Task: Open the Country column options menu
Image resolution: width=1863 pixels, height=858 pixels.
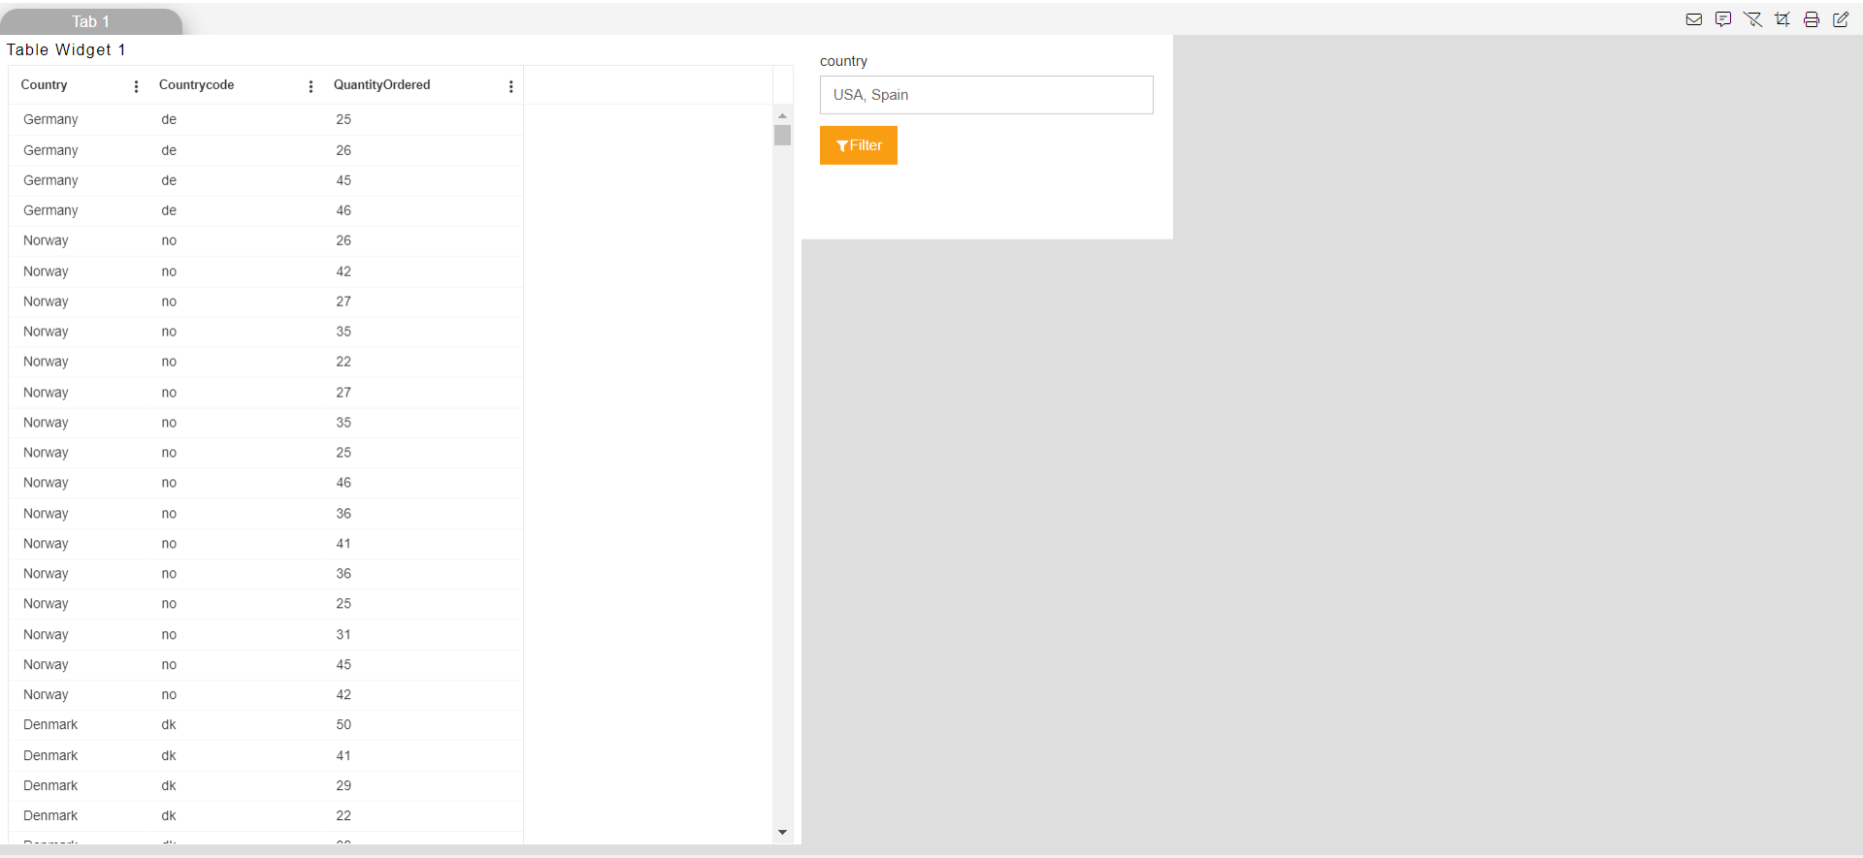Action: tap(136, 86)
